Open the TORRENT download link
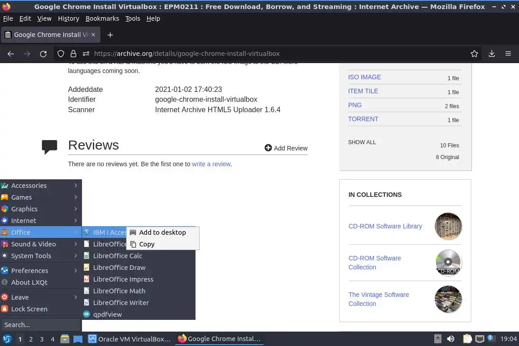The width and height of the screenshot is (519, 346). 363,119
